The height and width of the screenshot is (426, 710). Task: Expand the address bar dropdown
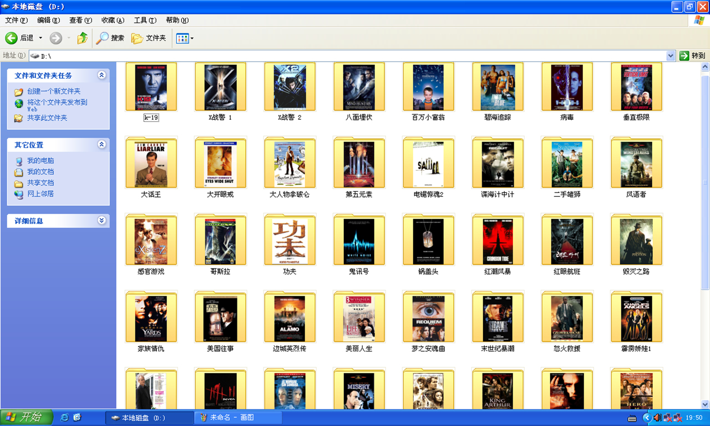(x=671, y=55)
